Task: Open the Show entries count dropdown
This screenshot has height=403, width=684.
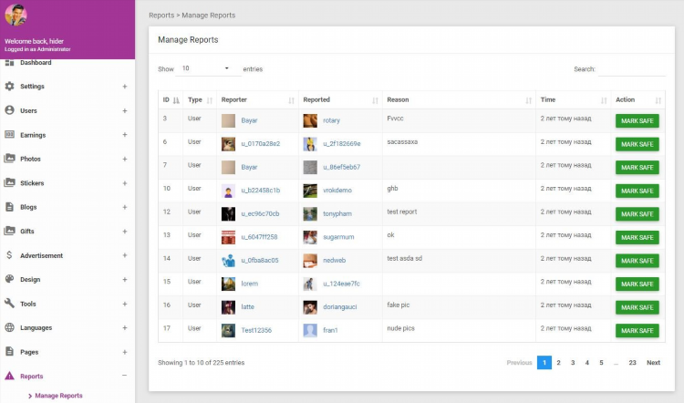Action: pyautogui.click(x=208, y=68)
